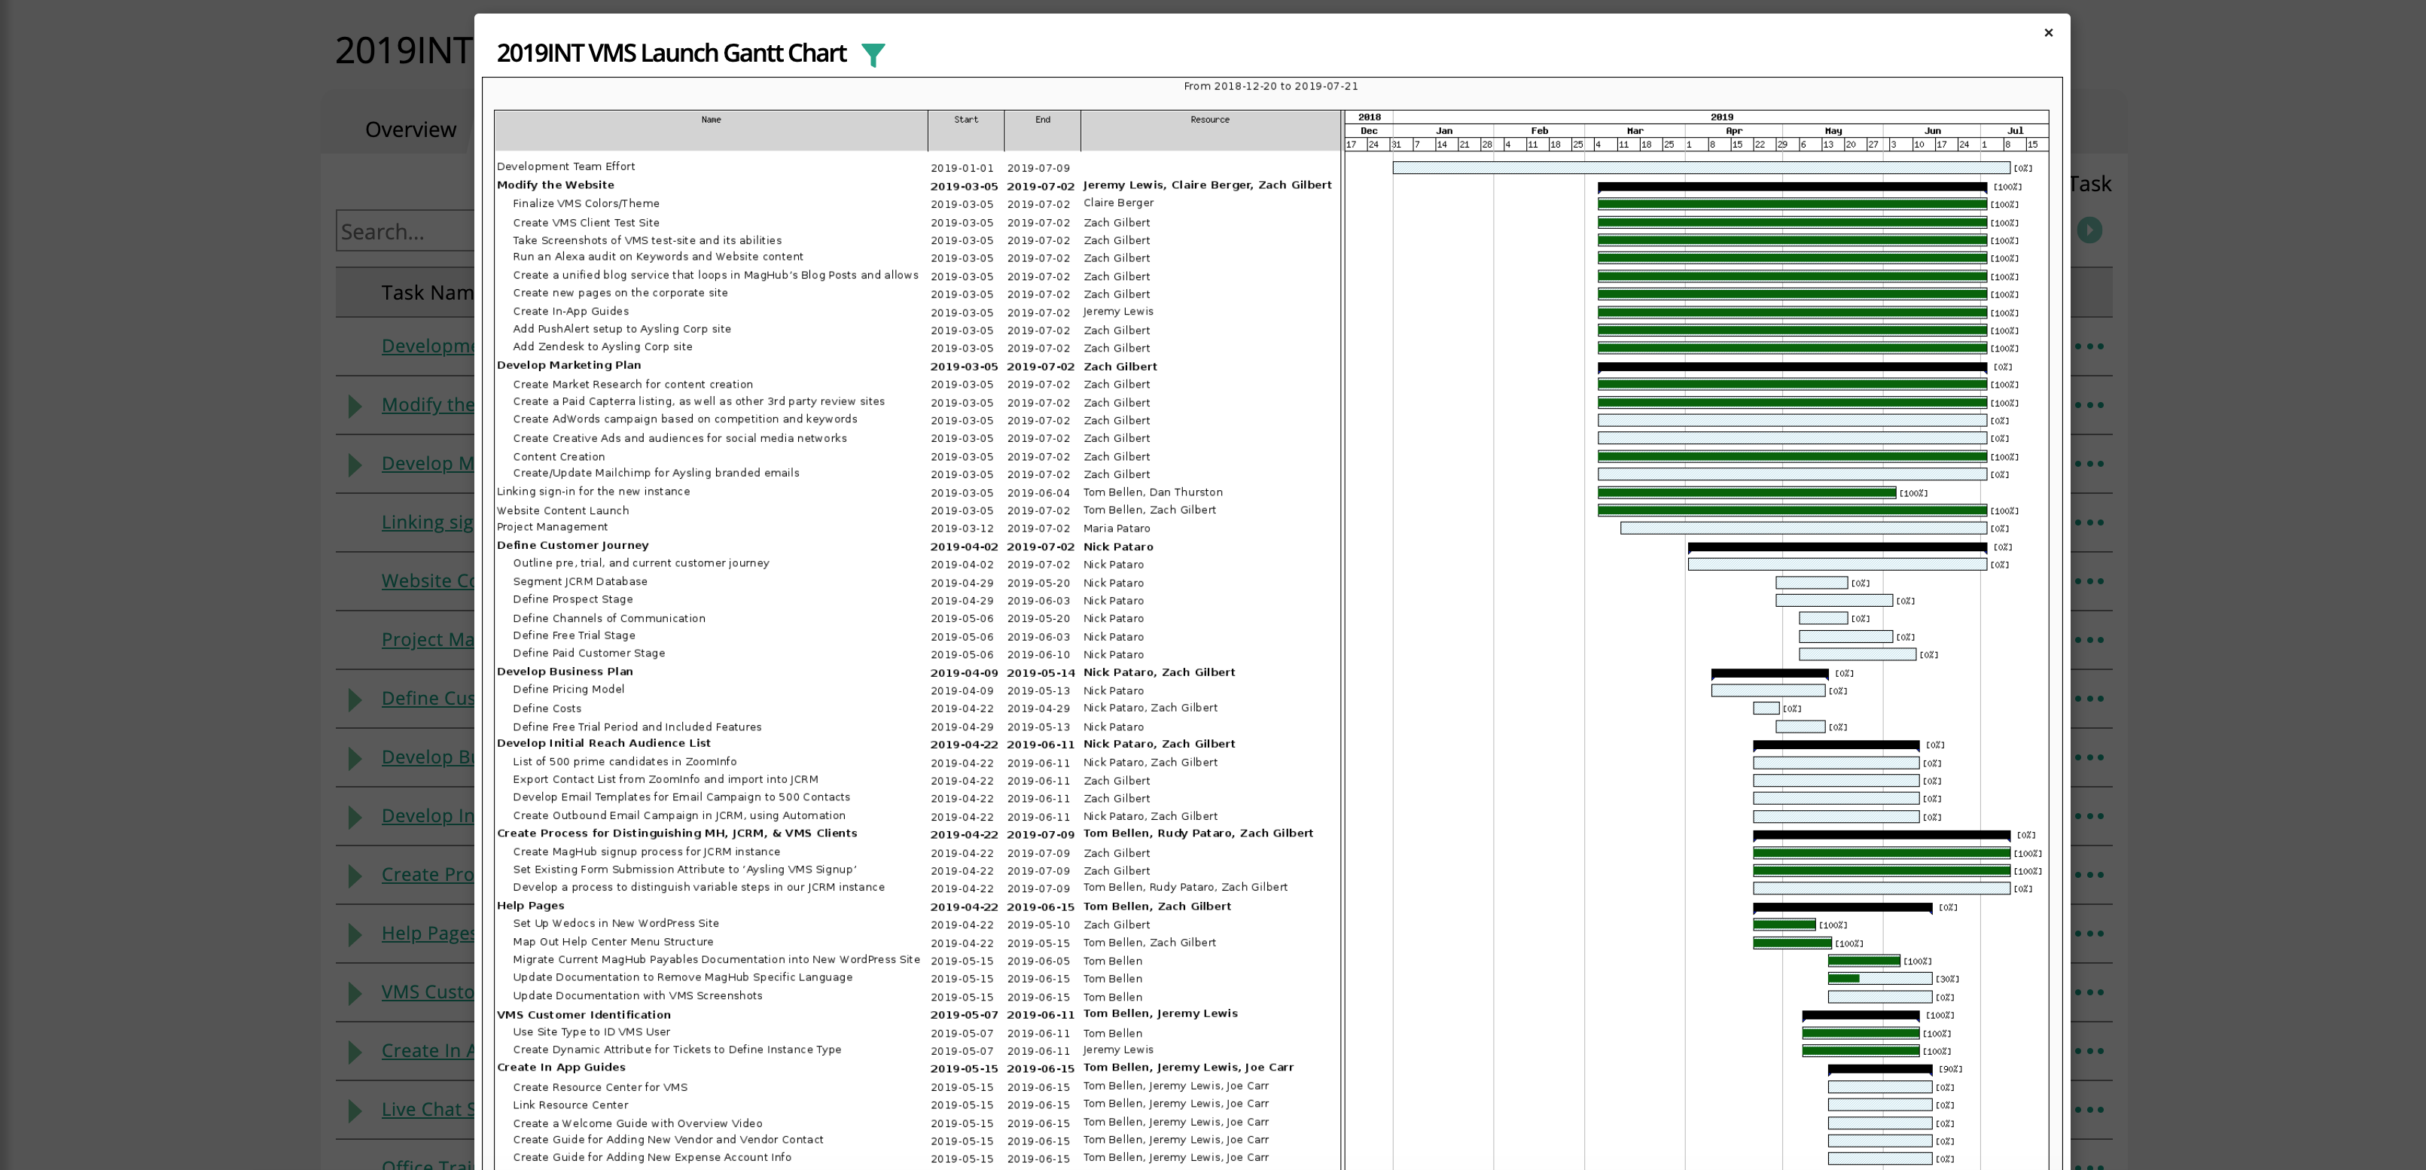The width and height of the screenshot is (2426, 1170).
Task: Switch to the Overview tab in background page
Action: [410, 129]
